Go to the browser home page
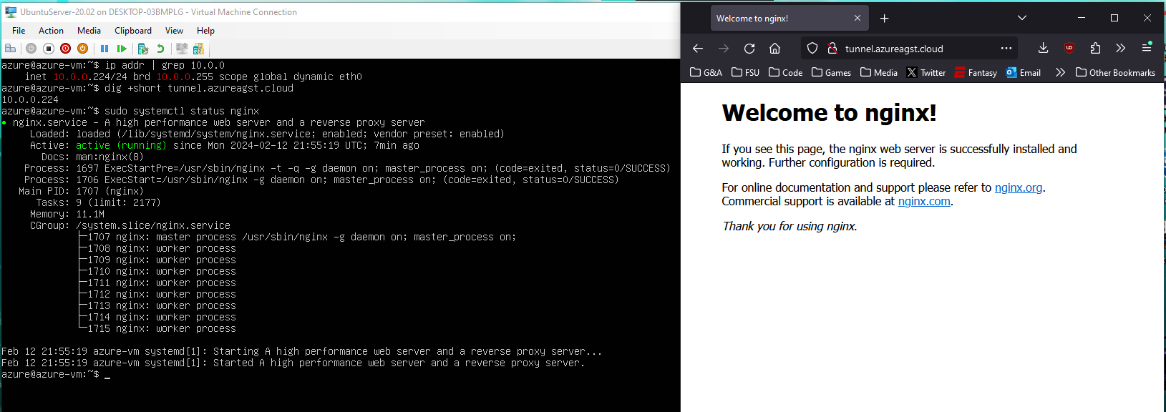Screen dimensions: 1166x412 click(x=774, y=49)
